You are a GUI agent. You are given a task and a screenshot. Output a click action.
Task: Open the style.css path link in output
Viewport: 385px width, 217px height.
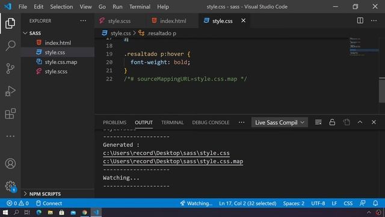click(166, 153)
